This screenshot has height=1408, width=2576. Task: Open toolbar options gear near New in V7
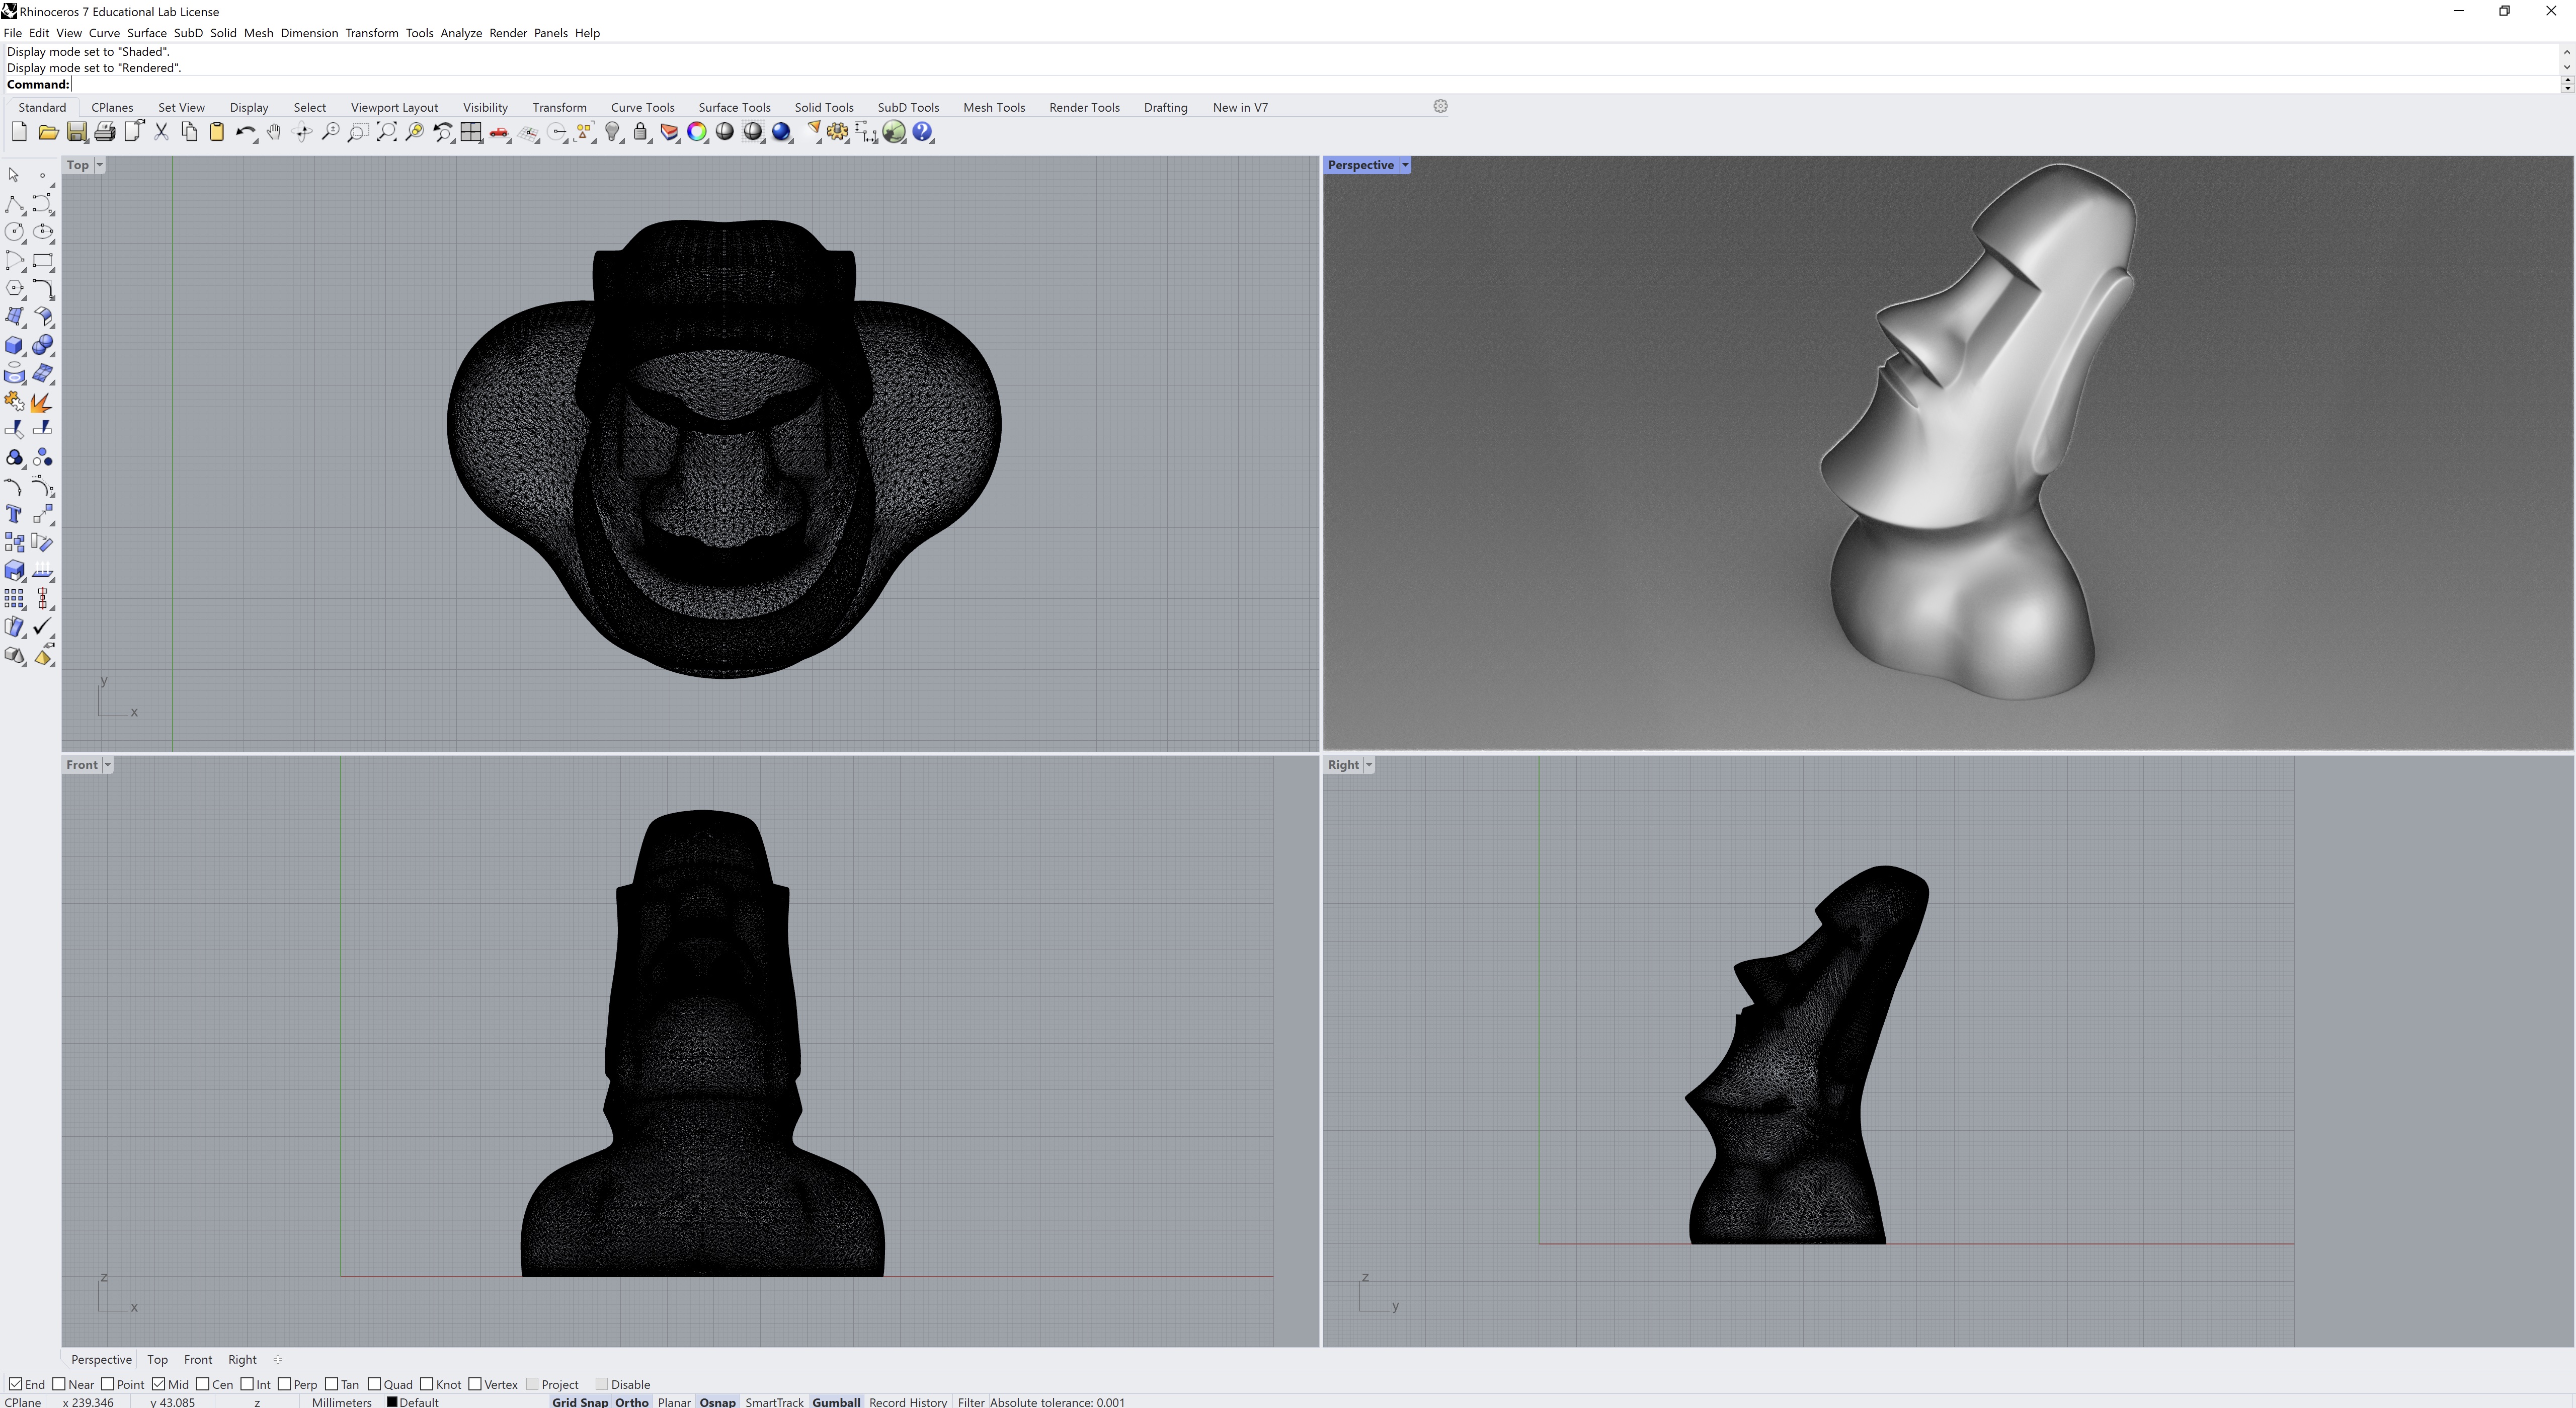pos(1440,106)
